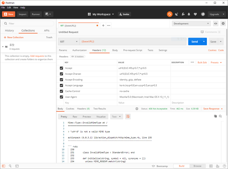
Task: Open the notifications bell
Action: [189, 14]
